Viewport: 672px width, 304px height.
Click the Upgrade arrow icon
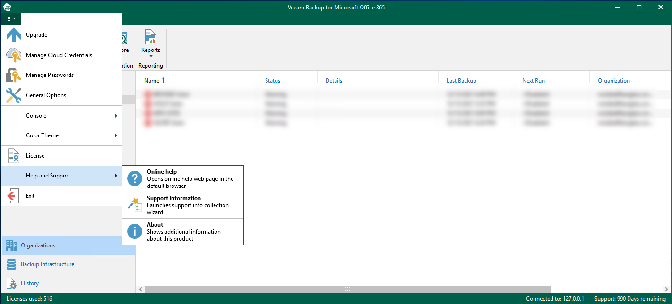pyautogui.click(x=14, y=35)
